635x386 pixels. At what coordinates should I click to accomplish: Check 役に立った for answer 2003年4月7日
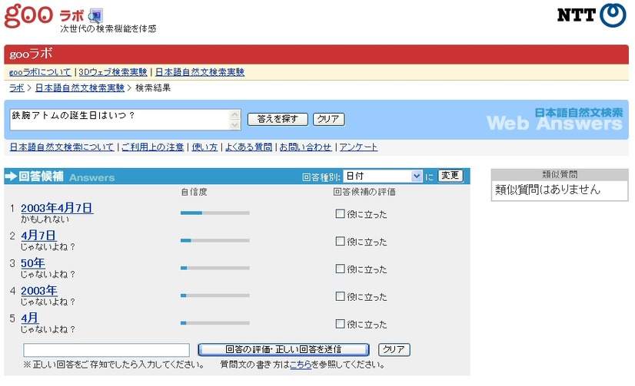pyautogui.click(x=340, y=213)
